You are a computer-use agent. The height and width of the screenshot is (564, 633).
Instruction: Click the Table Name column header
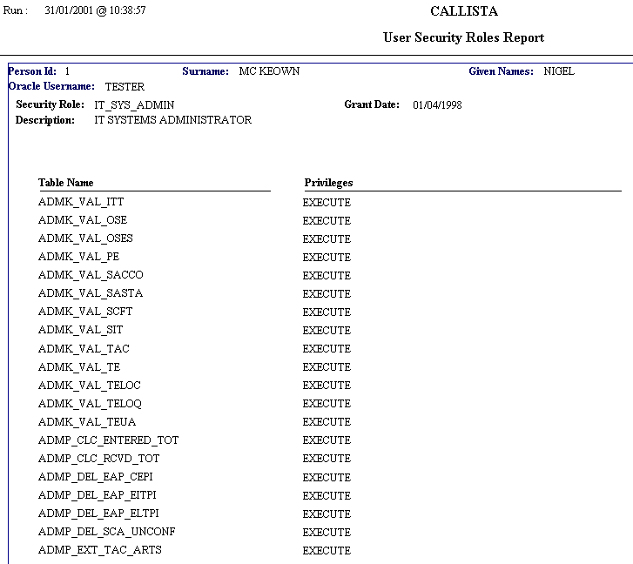65,183
